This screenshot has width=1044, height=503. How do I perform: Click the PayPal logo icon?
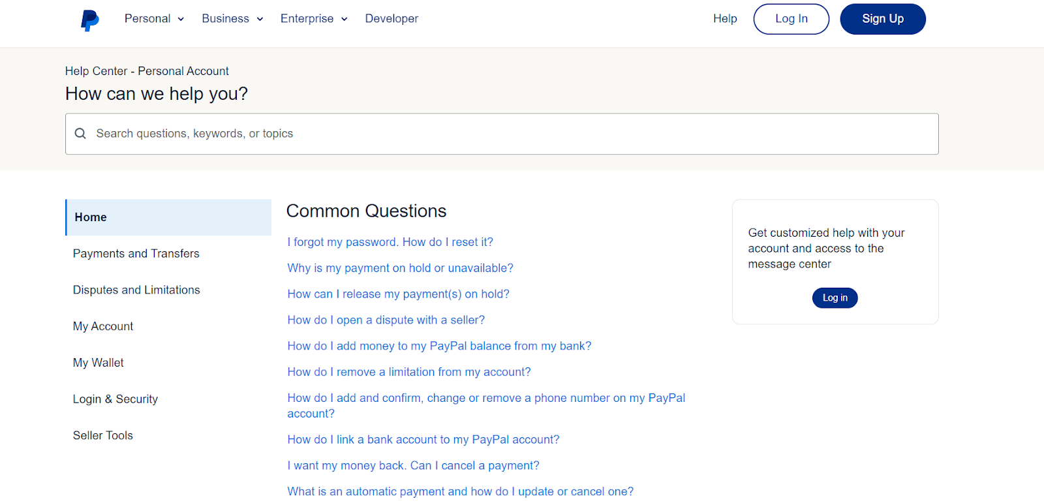click(89, 20)
